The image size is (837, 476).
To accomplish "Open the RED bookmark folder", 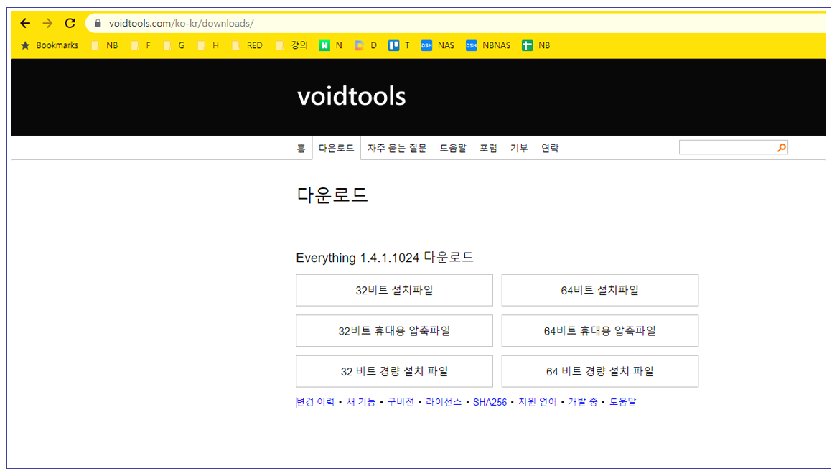I will pyautogui.click(x=248, y=45).
